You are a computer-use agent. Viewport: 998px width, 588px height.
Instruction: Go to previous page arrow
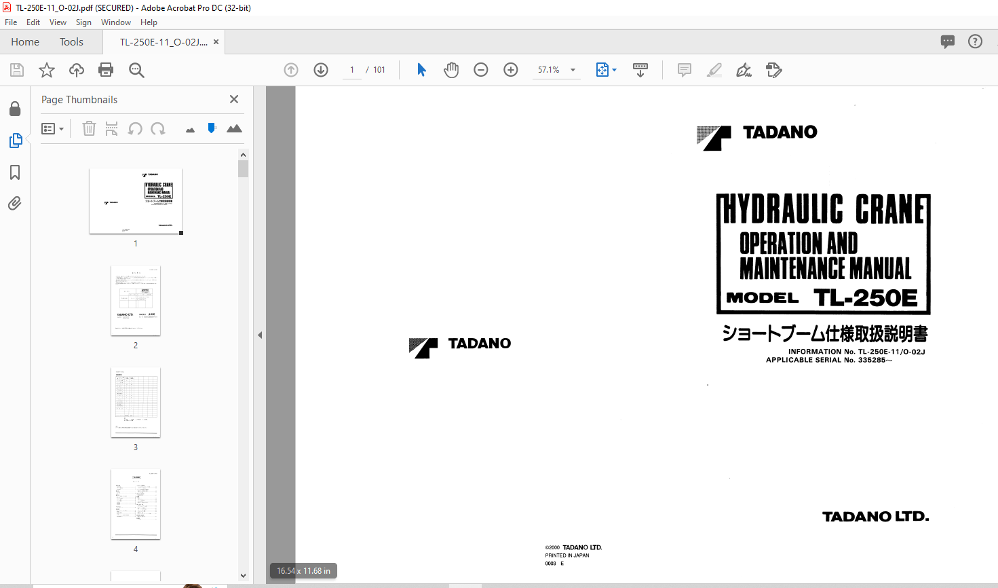coord(291,70)
